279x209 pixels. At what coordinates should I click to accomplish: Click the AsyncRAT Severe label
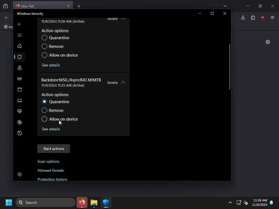(112, 83)
